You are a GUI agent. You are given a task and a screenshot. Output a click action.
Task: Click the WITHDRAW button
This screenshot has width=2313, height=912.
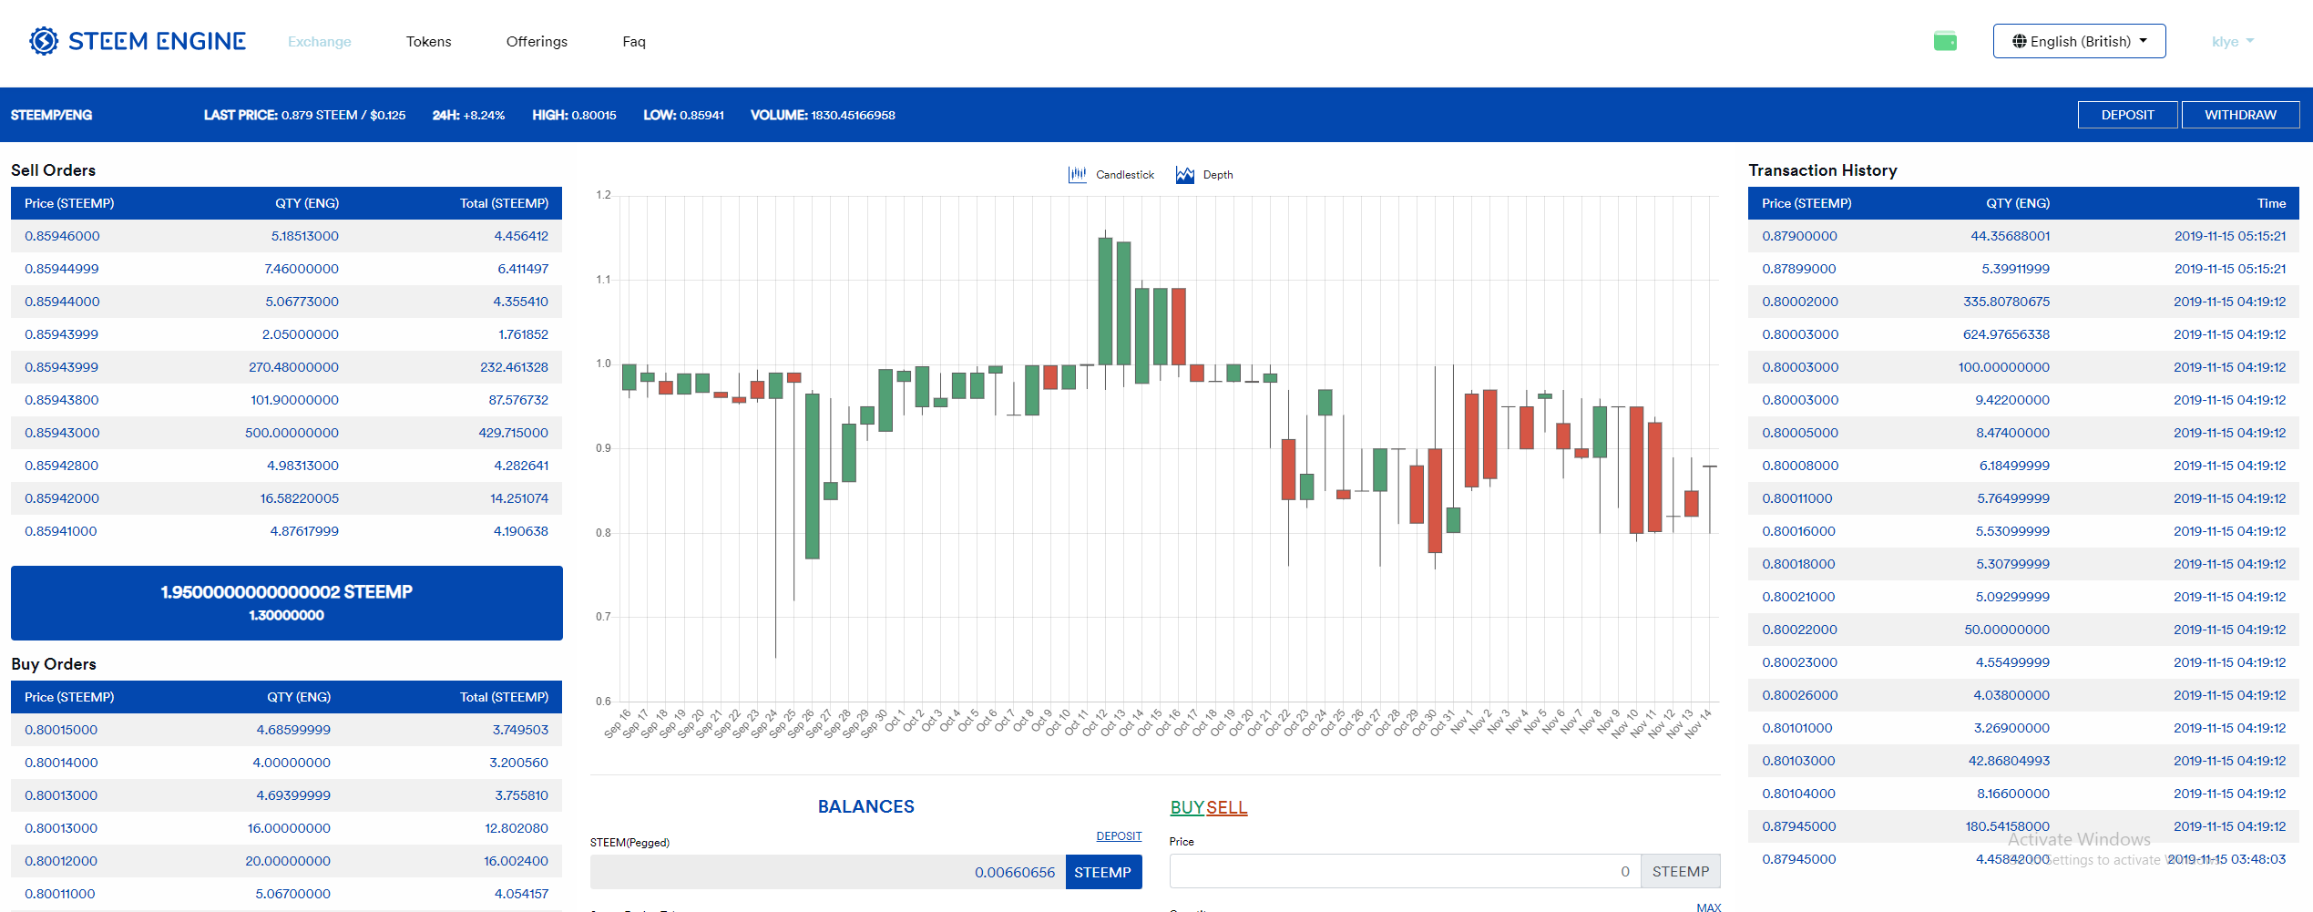pos(2240,115)
